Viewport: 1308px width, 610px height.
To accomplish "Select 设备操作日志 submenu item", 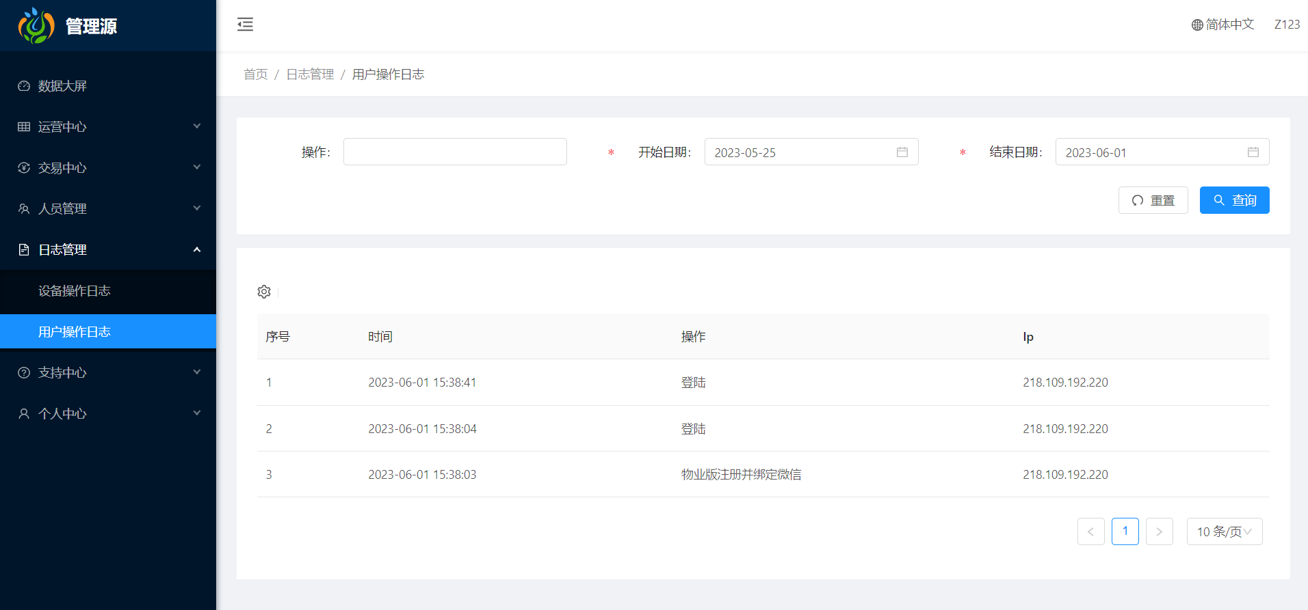I will [108, 291].
